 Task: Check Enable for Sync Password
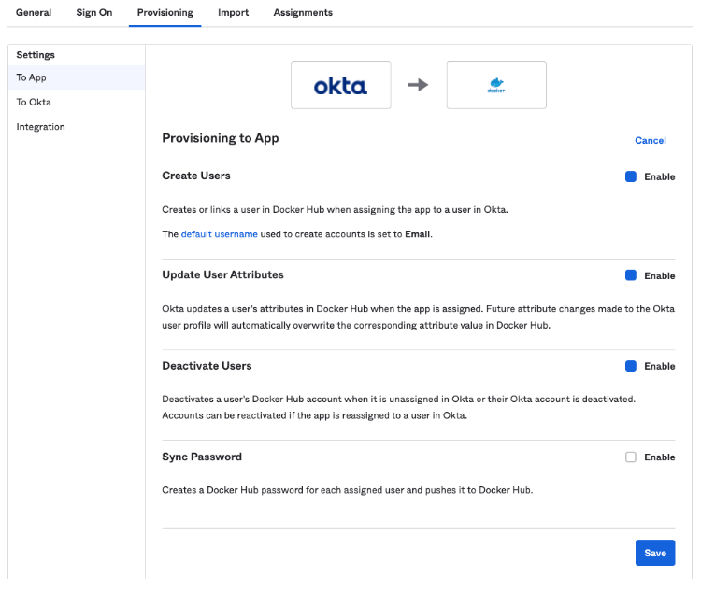[631, 457]
